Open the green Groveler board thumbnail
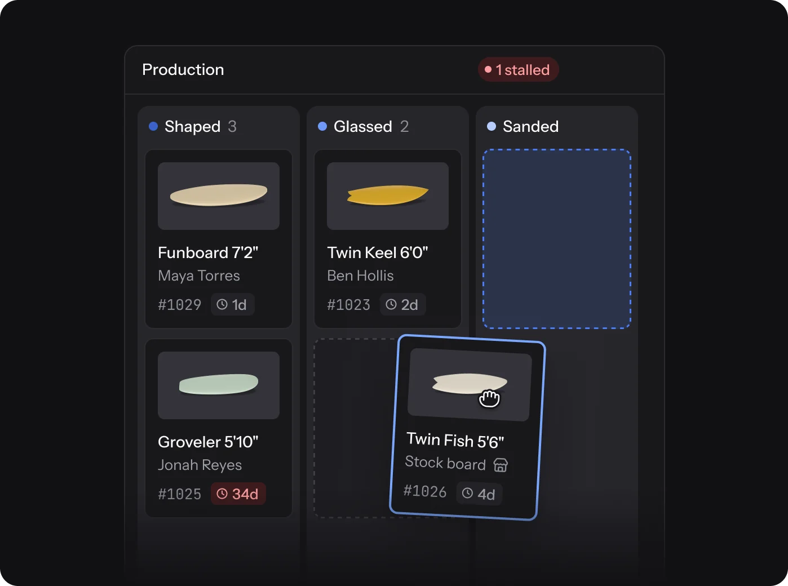 click(x=219, y=385)
